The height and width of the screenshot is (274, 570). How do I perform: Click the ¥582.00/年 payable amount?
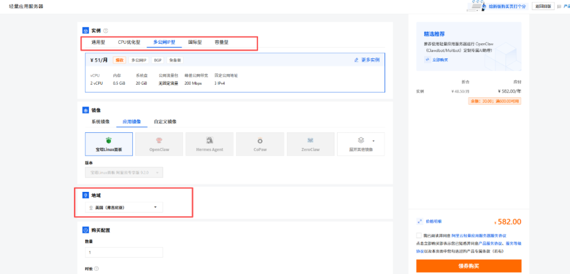(509, 92)
